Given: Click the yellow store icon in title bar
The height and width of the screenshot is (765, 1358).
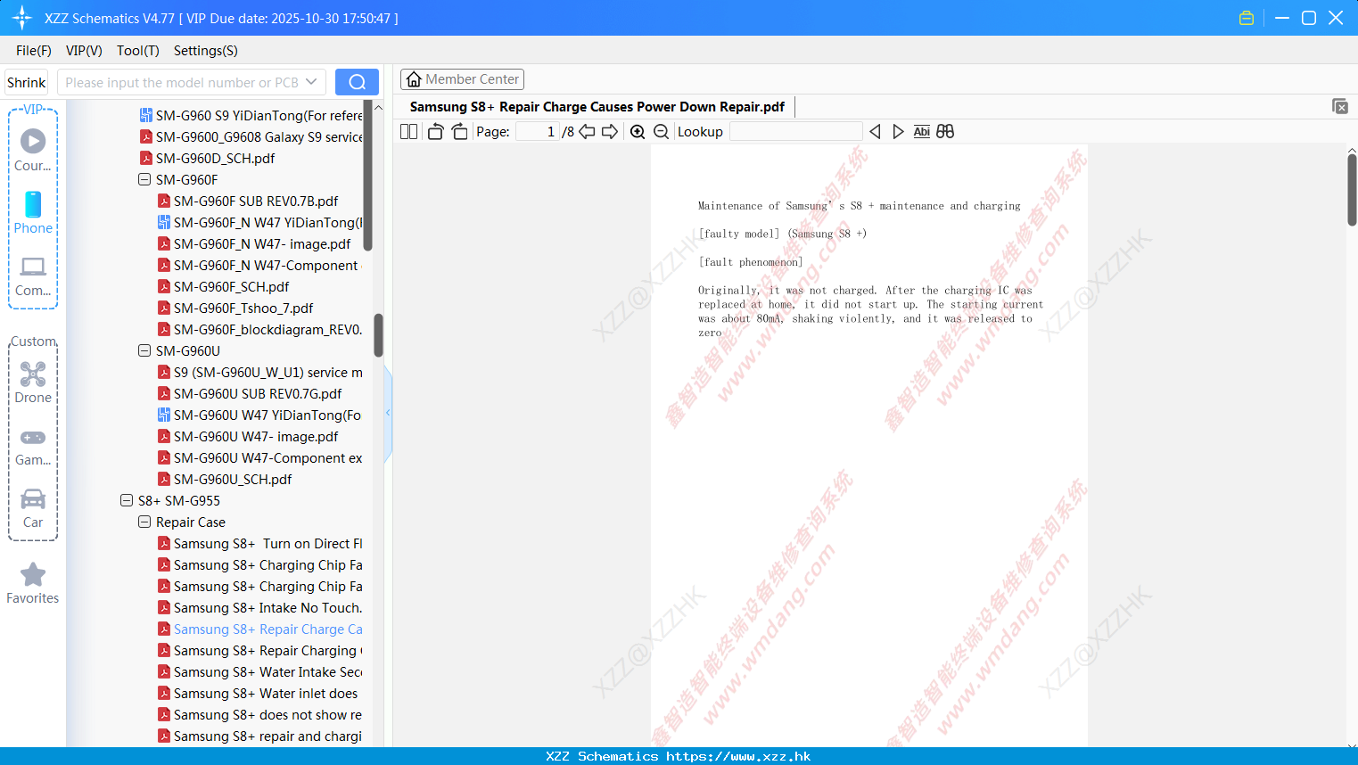Looking at the screenshot, I should (1247, 18).
